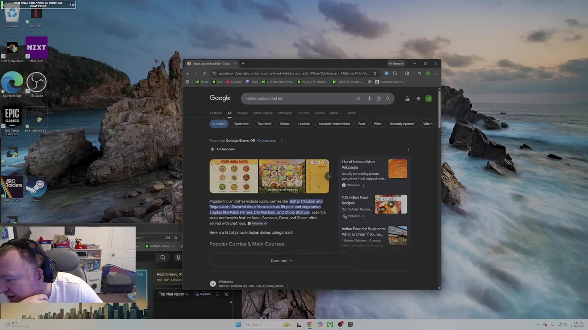Advance the AI Overview image carousel arrow

coord(328,176)
